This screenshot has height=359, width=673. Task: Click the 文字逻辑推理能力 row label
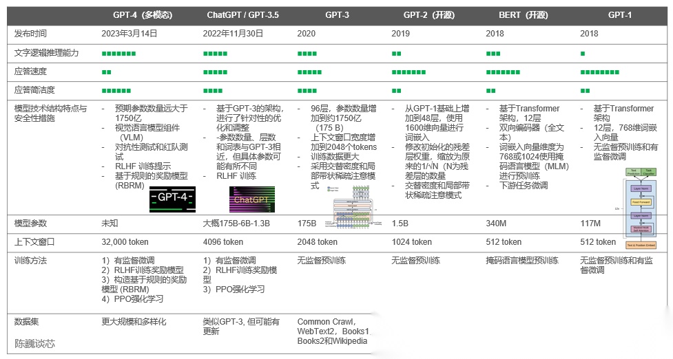click(46, 53)
